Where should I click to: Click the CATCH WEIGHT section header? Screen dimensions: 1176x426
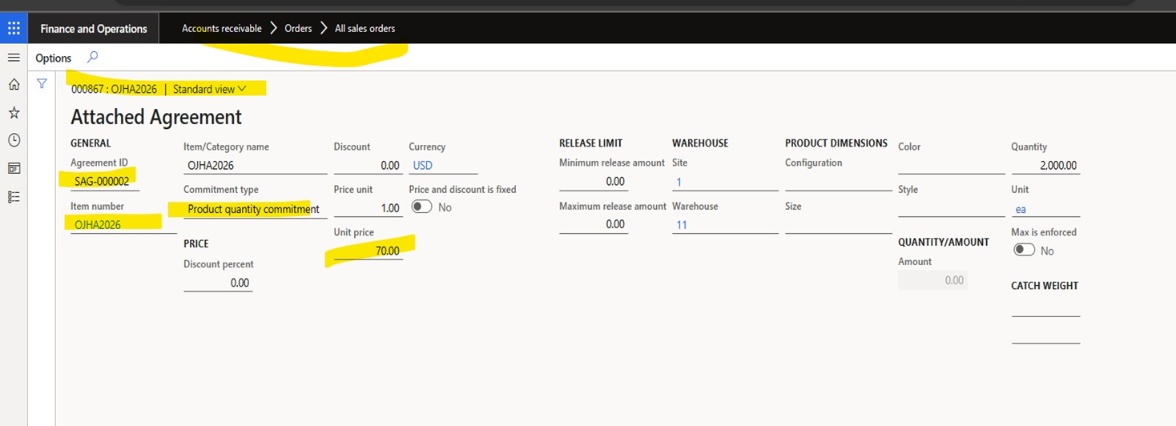[1045, 286]
